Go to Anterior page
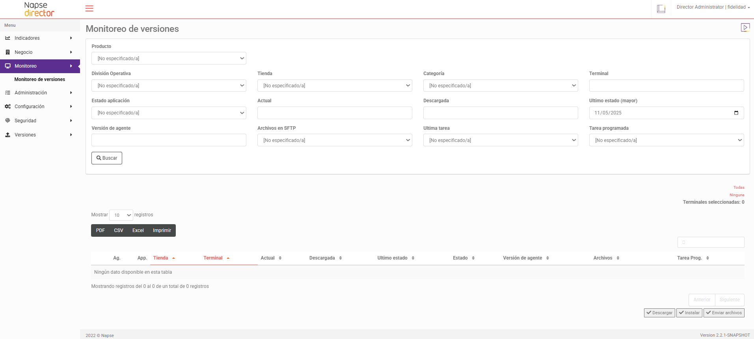 702,300
